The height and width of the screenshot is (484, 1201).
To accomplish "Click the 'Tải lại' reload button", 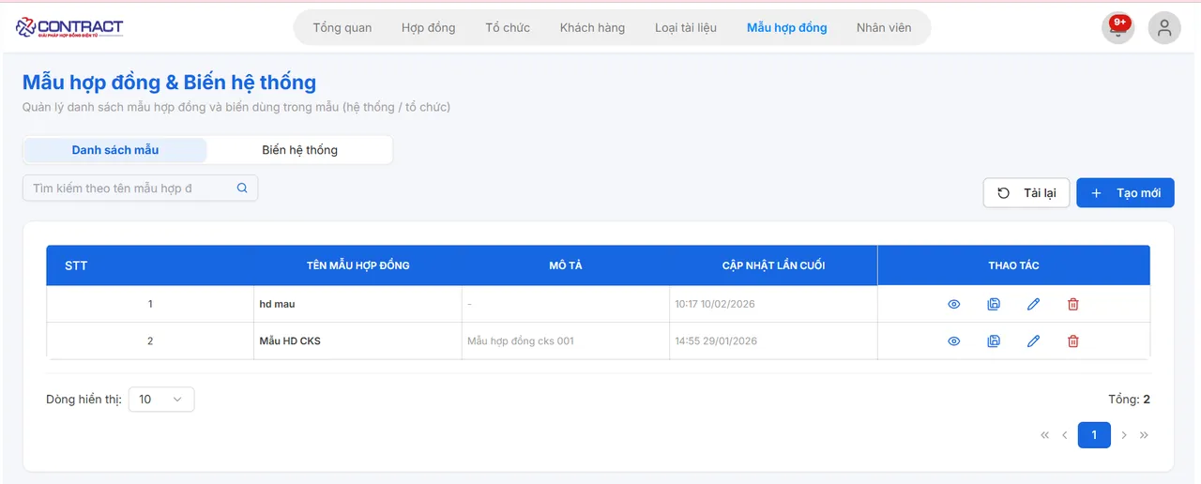I will click(1026, 193).
